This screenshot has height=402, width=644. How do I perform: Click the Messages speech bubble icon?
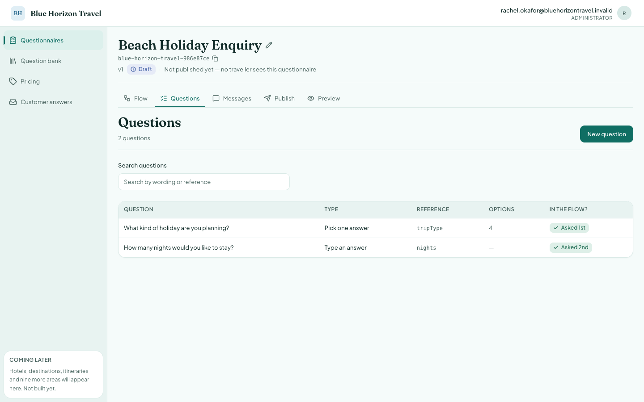pos(216,98)
